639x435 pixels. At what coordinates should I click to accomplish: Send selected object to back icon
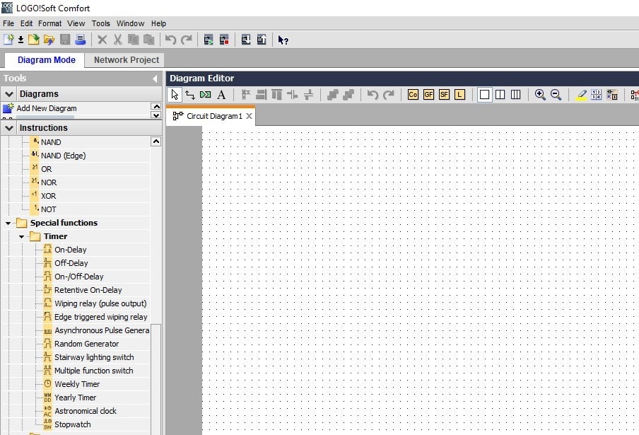pos(348,95)
